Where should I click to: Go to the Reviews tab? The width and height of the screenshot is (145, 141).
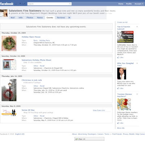click(x=61, y=18)
